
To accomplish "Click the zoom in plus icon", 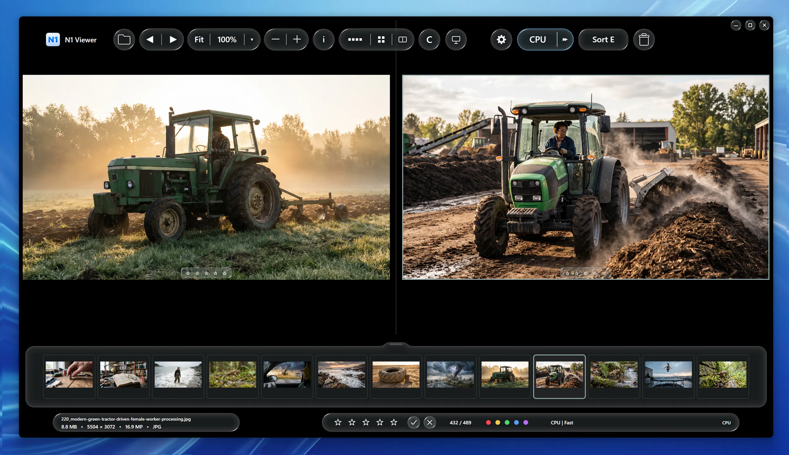I will click(x=297, y=39).
